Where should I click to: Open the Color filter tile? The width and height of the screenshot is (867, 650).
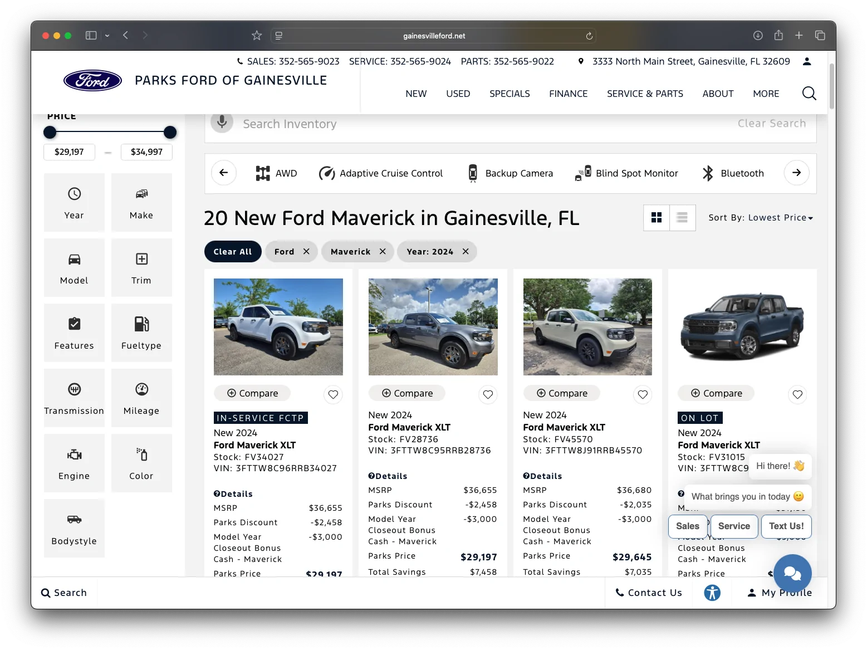point(141,463)
